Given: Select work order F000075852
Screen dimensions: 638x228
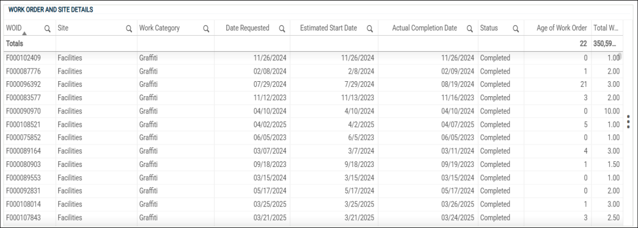Looking at the screenshot, I should pyautogui.click(x=23, y=138).
